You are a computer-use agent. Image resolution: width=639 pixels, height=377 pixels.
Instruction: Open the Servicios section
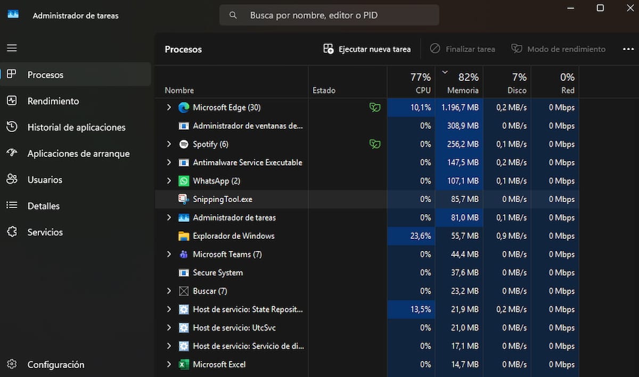coord(45,232)
